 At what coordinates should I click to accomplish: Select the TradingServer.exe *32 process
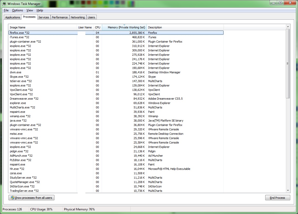(x=116, y=191)
